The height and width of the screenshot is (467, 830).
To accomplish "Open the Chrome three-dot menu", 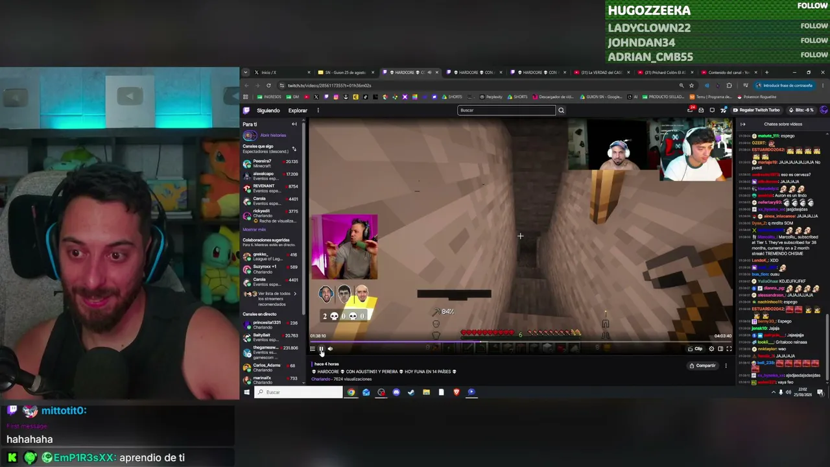I will pos(823,86).
